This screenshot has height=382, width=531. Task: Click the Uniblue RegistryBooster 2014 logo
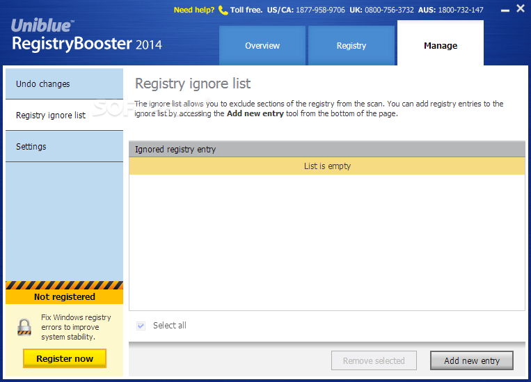click(x=87, y=35)
